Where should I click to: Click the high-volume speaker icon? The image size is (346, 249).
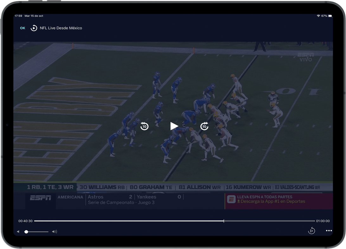54,232
